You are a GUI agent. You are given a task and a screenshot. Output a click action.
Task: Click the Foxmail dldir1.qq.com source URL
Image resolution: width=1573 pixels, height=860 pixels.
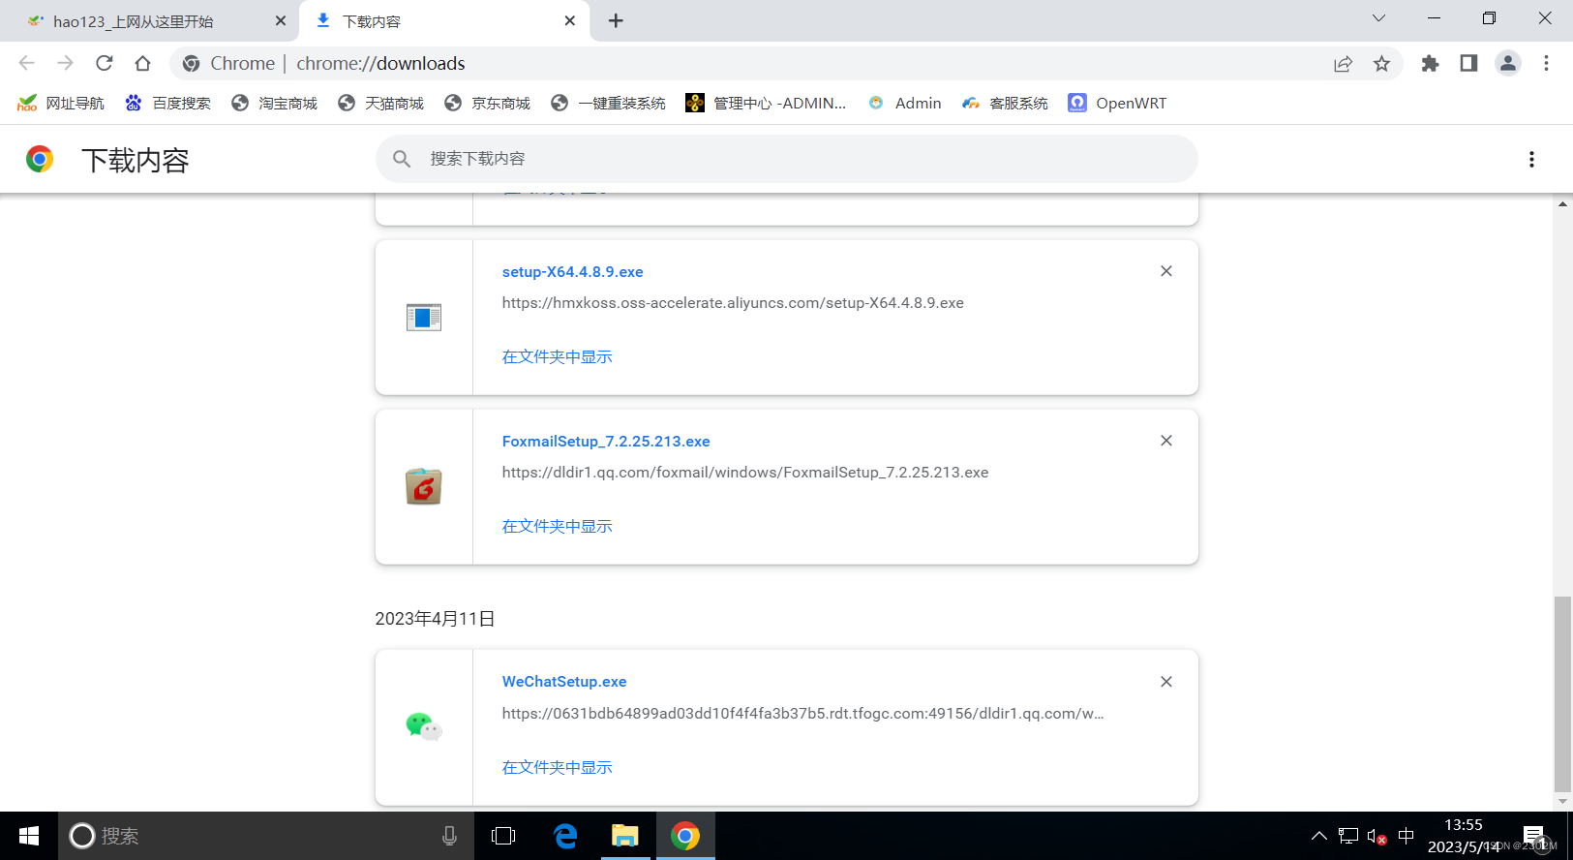coord(745,473)
